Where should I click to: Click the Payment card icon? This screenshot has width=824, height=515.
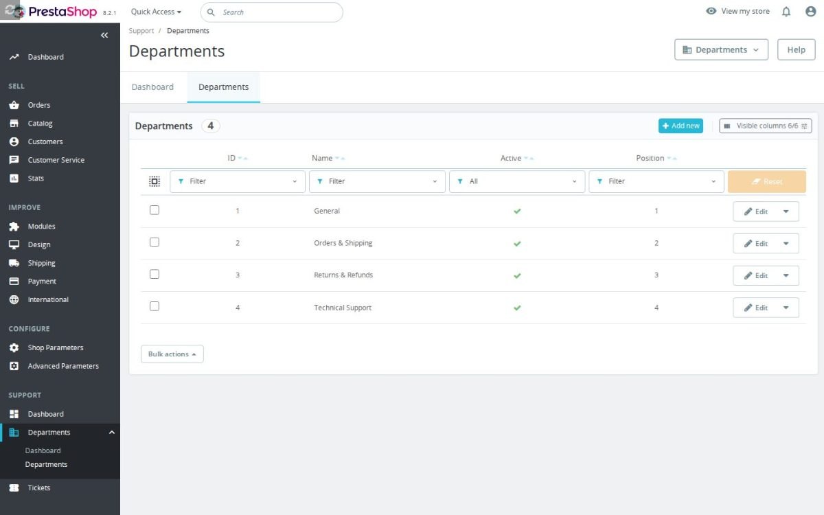coord(14,282)
